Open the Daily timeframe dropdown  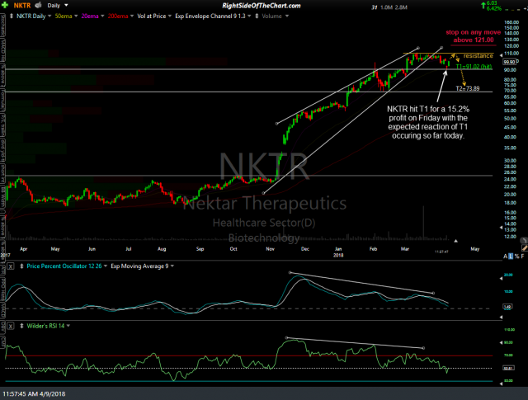click(57, 6)
